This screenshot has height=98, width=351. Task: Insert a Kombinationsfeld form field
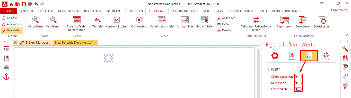tap(162, 22)
